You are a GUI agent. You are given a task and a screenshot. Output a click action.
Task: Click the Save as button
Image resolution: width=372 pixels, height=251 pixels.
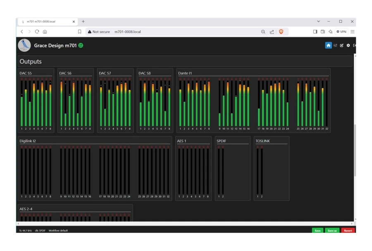click(332, 231)
